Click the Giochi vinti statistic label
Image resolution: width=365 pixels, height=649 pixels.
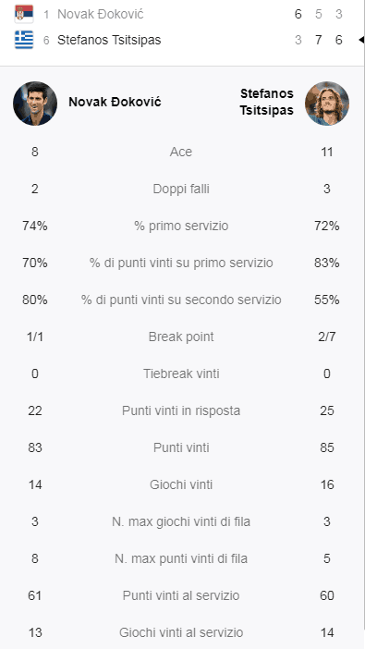click(181, 484)
